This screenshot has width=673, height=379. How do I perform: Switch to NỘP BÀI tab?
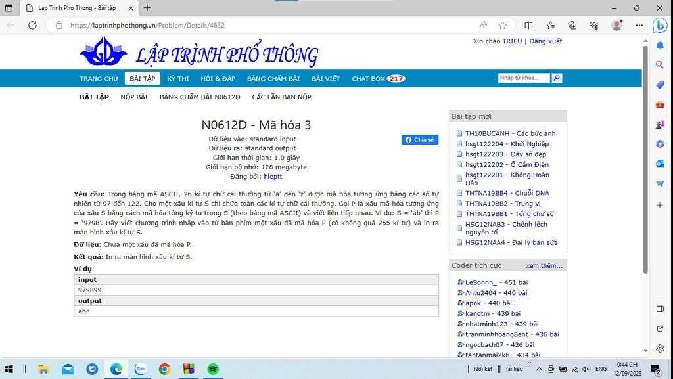(134, 97)
